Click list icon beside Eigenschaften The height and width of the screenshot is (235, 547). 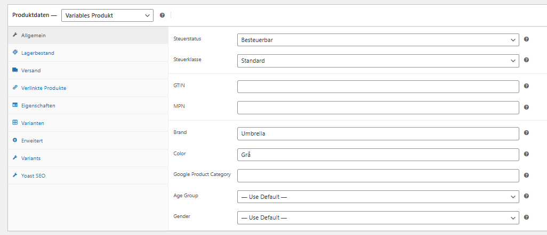tap(14, 105)
